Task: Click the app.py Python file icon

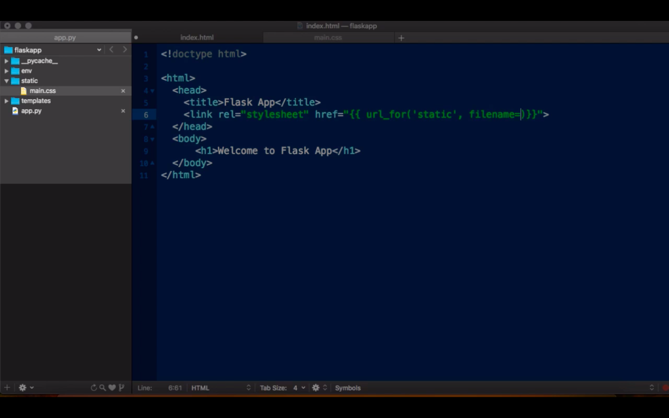Action: pos(15,111)
